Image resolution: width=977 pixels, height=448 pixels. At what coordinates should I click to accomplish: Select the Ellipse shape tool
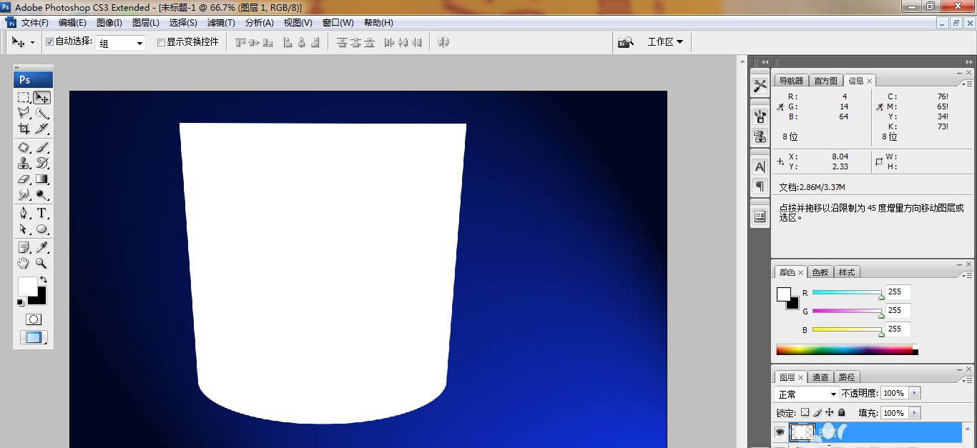[42, 229]
